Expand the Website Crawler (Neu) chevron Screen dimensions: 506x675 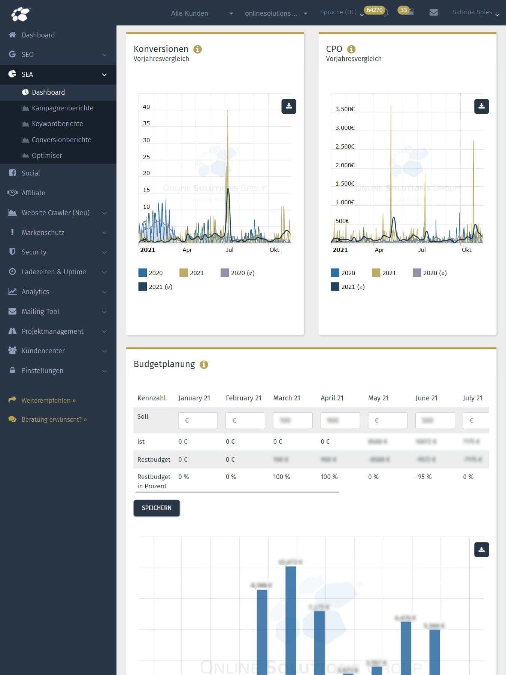tap(104, 213)
